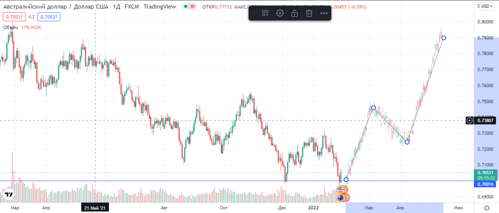The image size is (499, 213).
Task: Delete the drawing with trash icon
Action: 309,13
